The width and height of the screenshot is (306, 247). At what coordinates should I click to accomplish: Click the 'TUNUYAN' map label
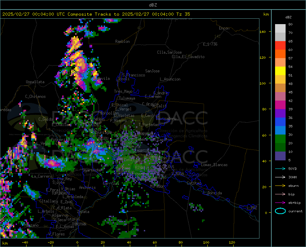coord(79,224)
